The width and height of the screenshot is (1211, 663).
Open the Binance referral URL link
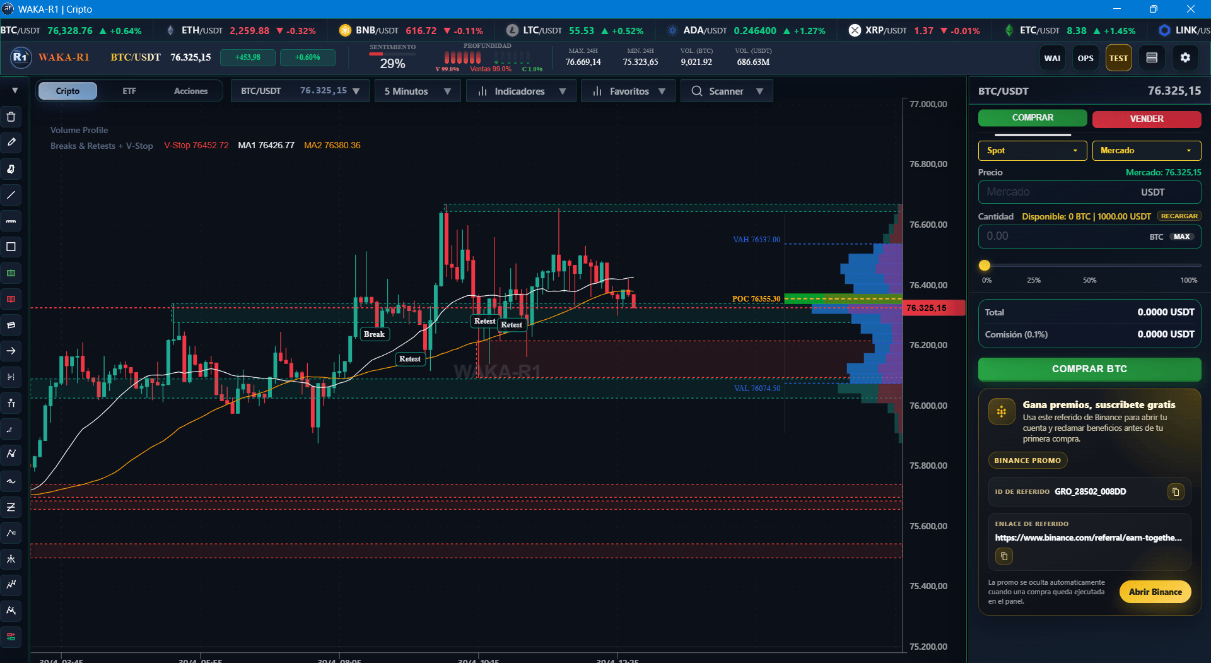1088,538
